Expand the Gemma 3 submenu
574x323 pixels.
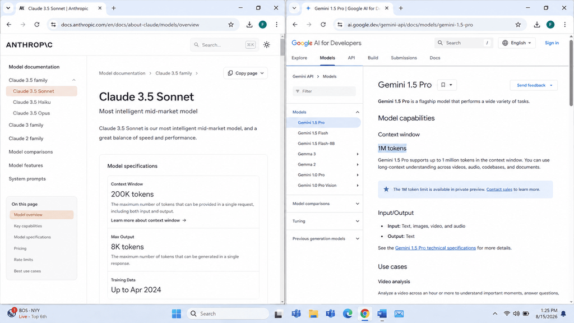pos(358,154)
